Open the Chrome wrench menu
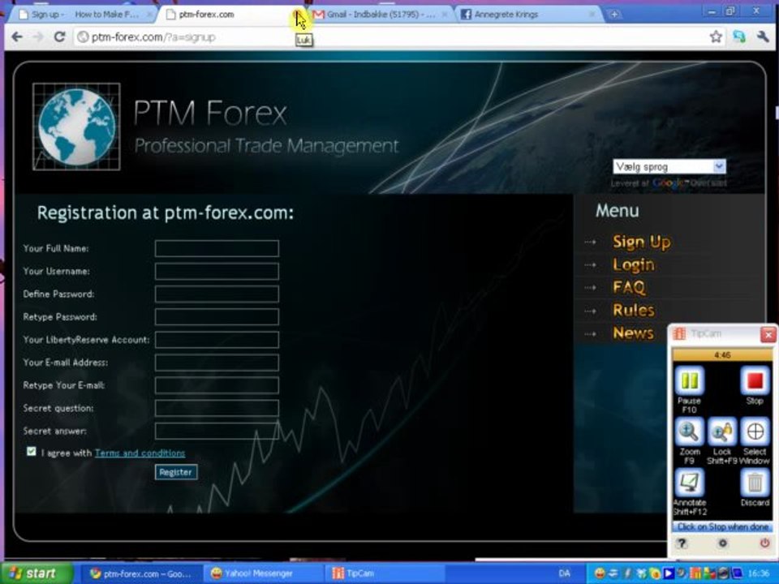Image resolution: width=779 pixels, height=584 pixels. point(763,36)
